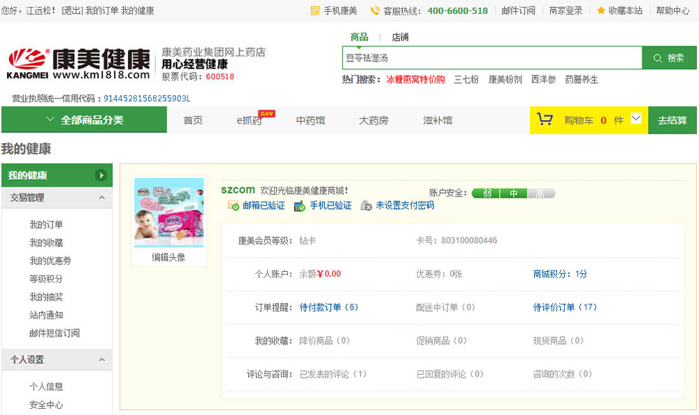Click the phone hotline icon
Screen dimensions: 699x415
pos(375,10)
